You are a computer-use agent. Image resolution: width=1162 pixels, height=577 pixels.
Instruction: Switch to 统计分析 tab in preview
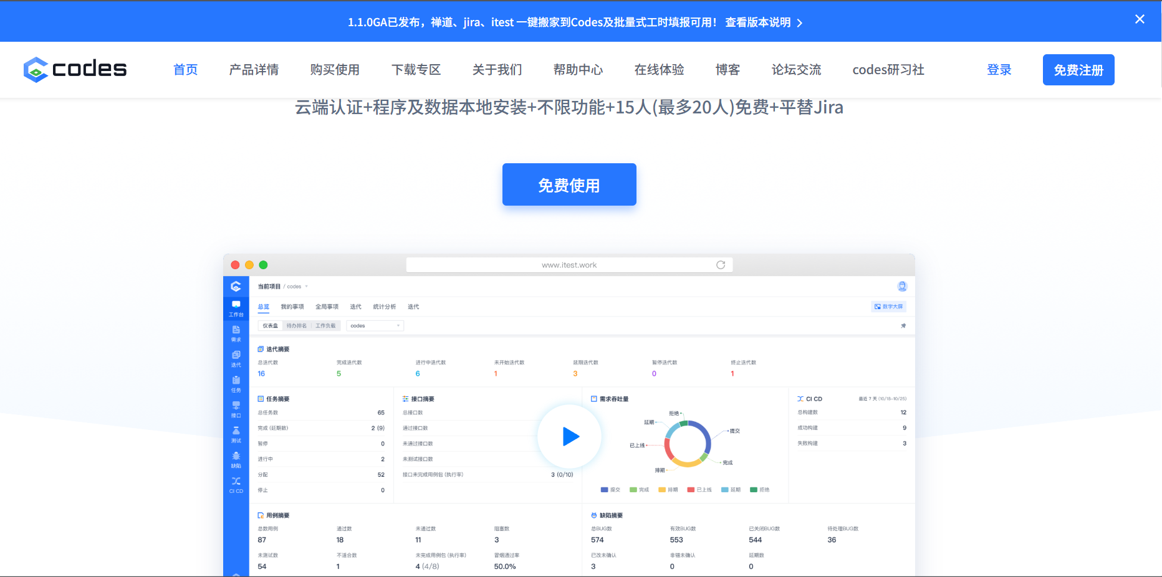point(384,307)
